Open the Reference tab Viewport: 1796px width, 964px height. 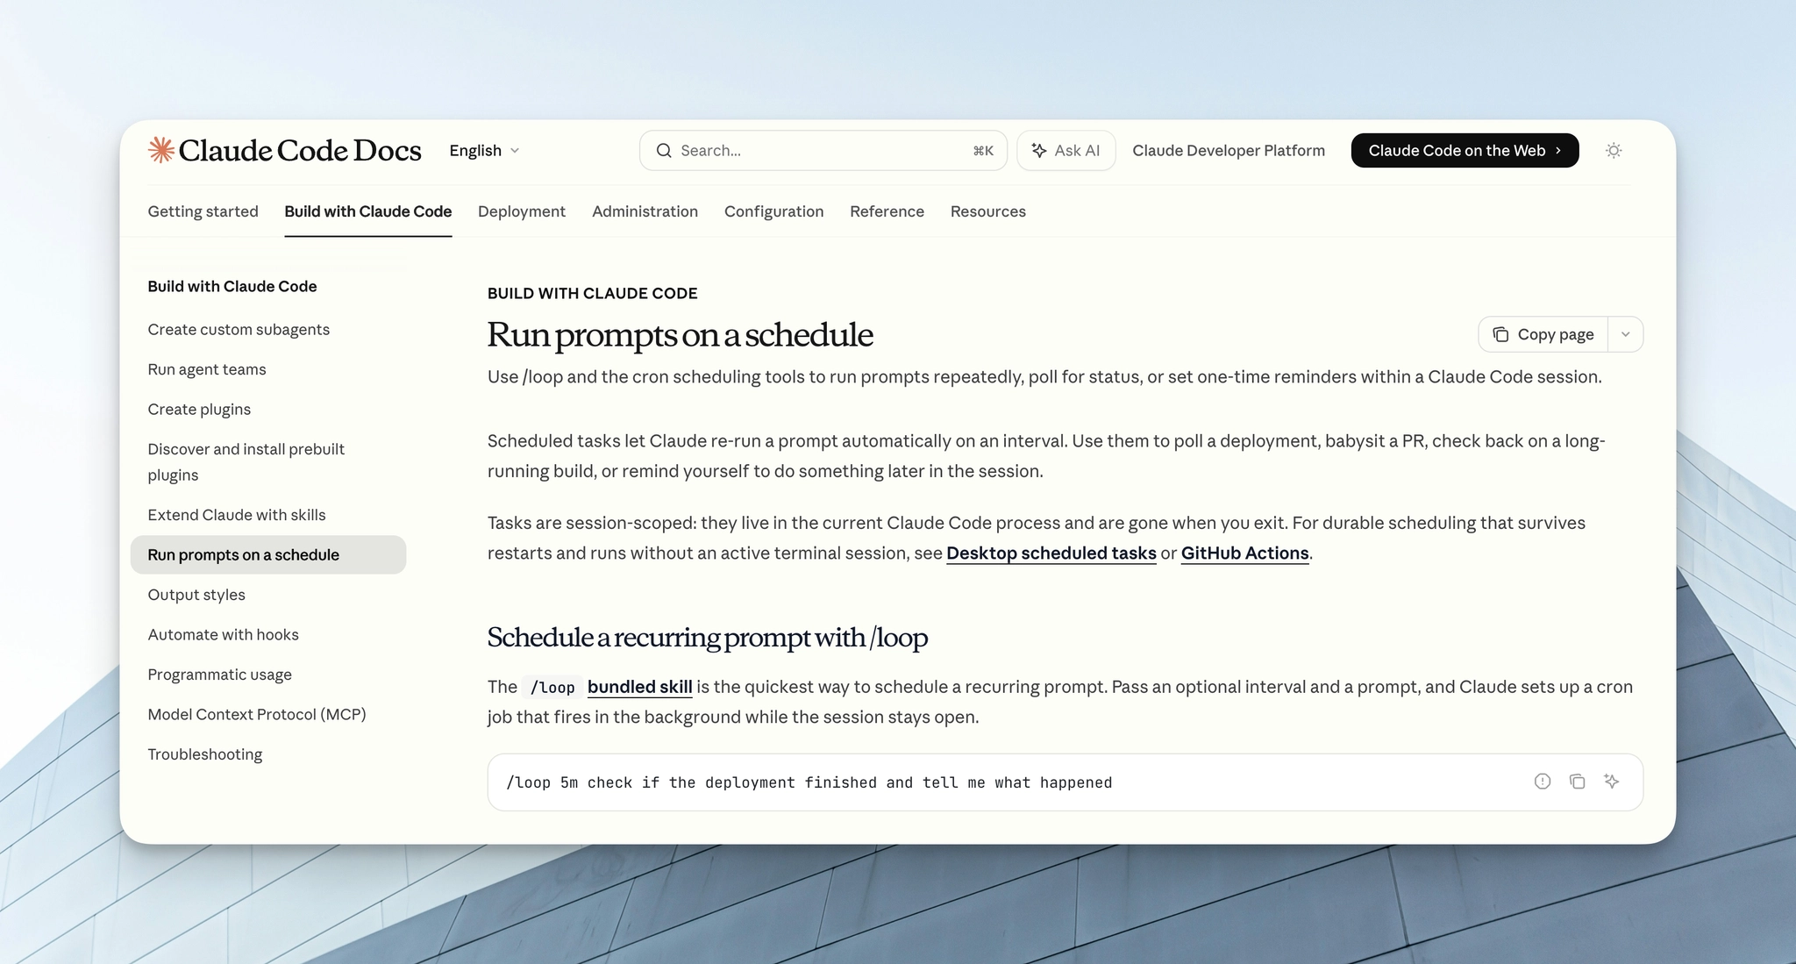887,211
